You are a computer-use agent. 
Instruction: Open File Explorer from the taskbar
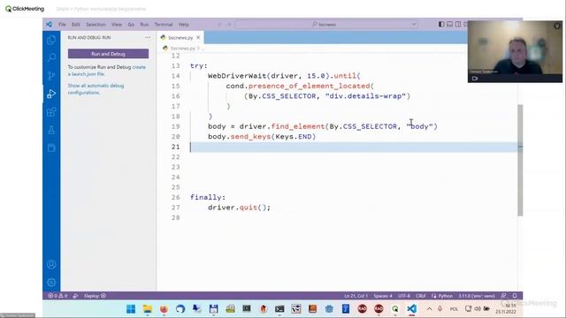coord(148,309)
